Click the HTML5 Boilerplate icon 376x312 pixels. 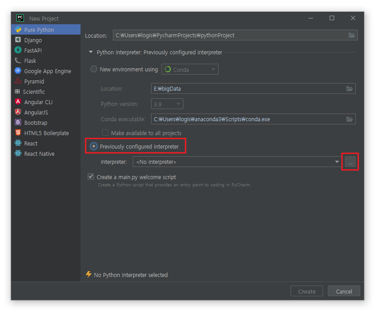coord(18,132)
